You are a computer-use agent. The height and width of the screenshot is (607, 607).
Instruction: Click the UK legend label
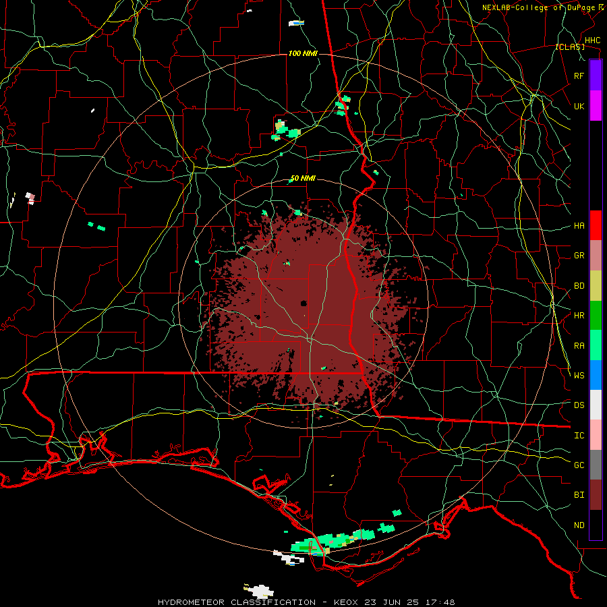click(x=579, y=106)
